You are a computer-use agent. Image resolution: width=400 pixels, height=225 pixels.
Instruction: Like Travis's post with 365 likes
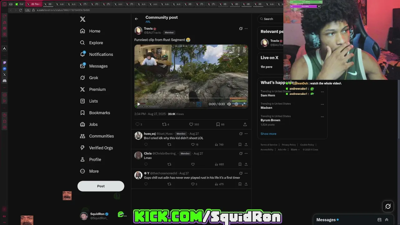tap(191, 124)
